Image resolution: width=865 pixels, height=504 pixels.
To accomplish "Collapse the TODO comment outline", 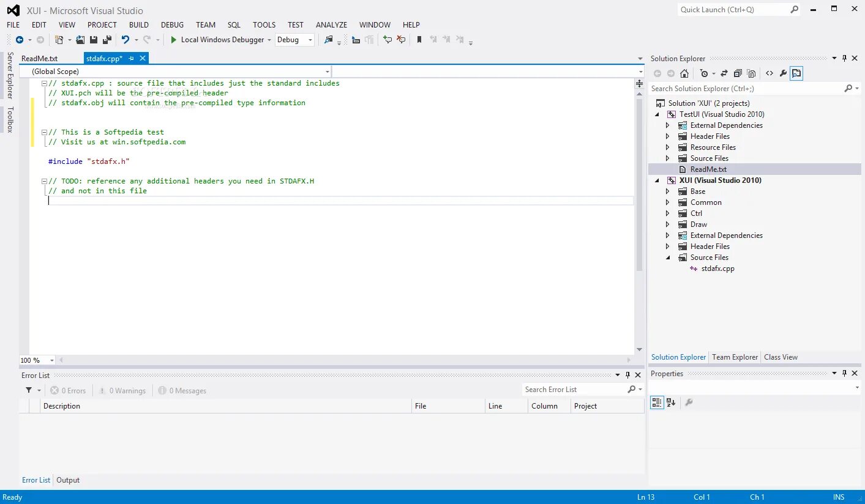I will coord(44,181).
